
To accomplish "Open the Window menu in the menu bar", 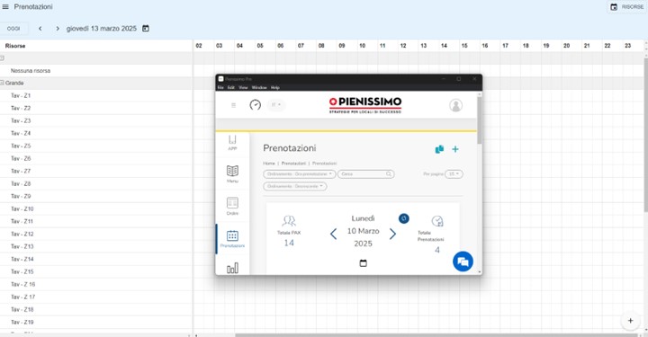I will click(x=259, y=87).
